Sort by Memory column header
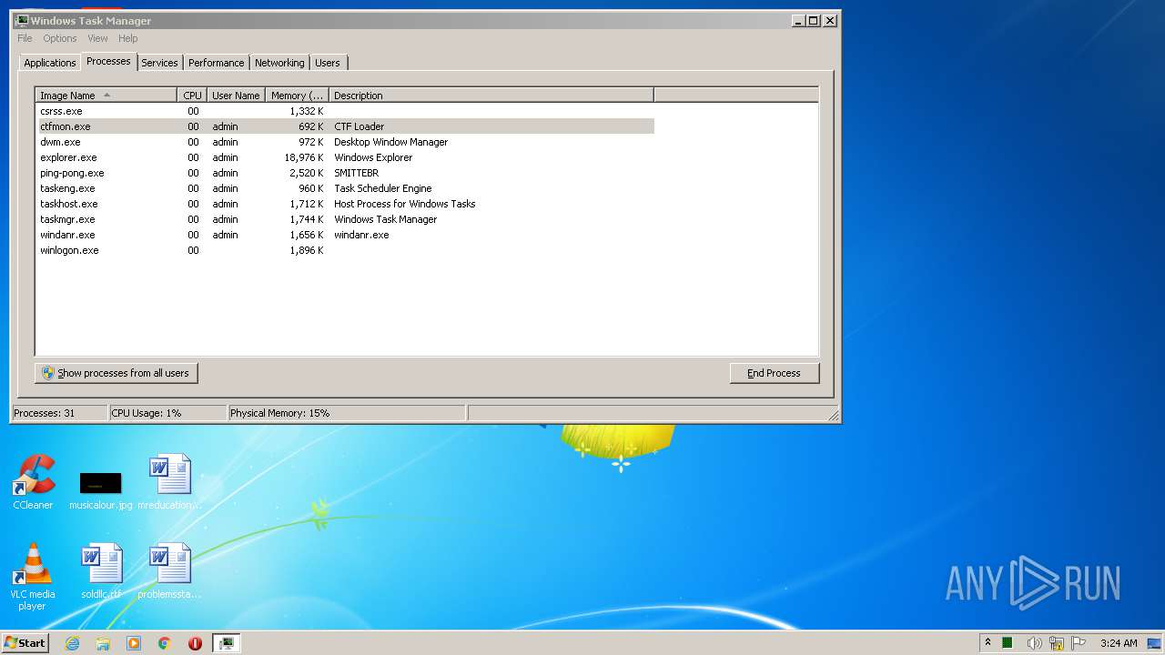The height and width of the screenshot is (655, 1165). (297, 96)
